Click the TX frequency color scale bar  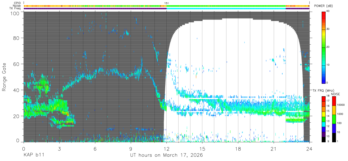pos(324,119)
